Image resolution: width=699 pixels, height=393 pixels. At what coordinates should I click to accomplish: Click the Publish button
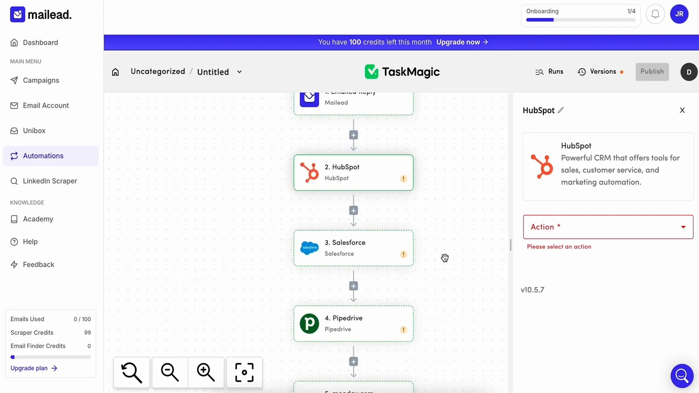pos(652,72)
